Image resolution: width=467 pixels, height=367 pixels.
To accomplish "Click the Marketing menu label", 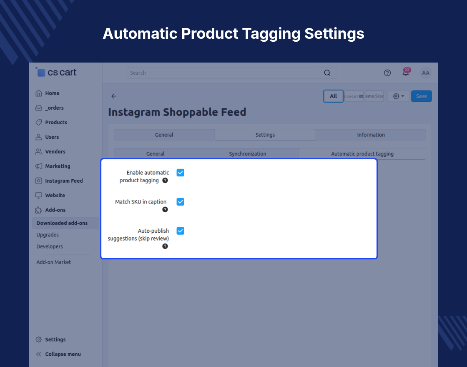I will point(58,166).
